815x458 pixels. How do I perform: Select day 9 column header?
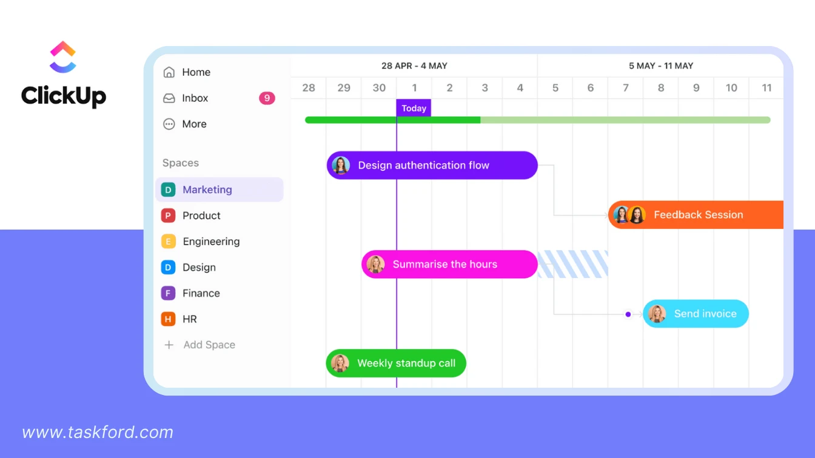[x=696, y=88]
